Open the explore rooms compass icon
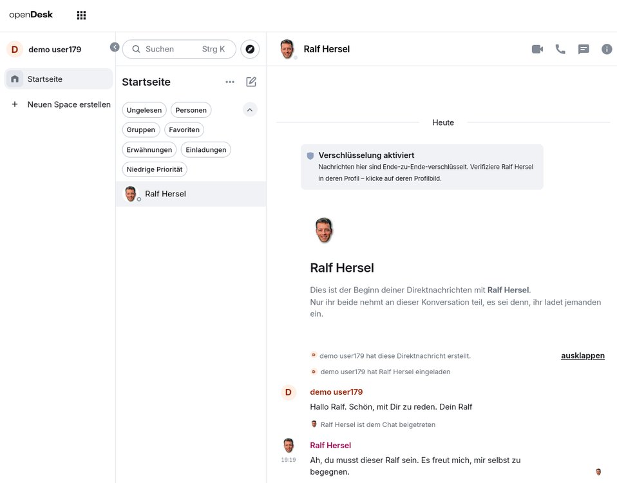The image size is (617, 483). click(x=250, y=49)
